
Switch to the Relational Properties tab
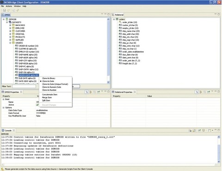coord(123,92)
